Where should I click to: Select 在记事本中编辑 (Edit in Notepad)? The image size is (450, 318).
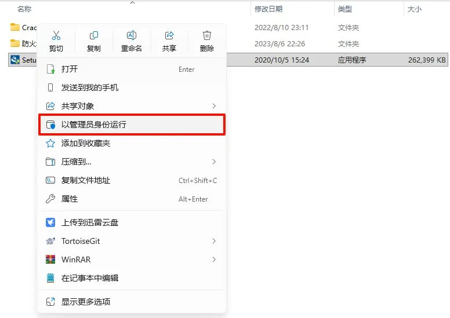(x=132, y=278)
